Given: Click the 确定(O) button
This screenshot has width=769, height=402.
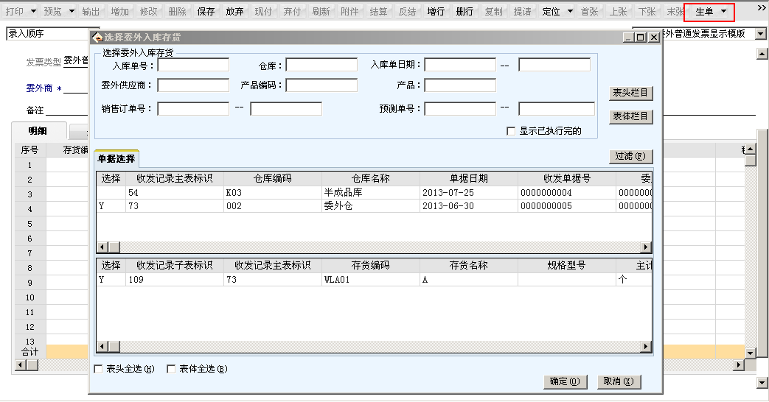Looking at the screenshot, I should tap(565, 381).
